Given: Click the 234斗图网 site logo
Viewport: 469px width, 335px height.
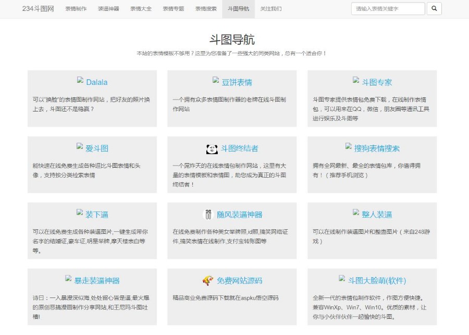Looking at the screenshot, I should [38, 9].
